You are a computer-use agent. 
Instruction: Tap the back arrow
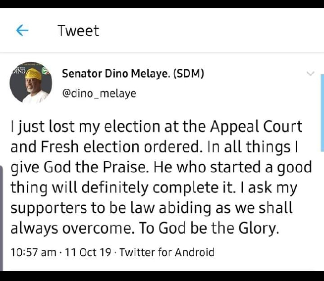[x=22, y=31]
